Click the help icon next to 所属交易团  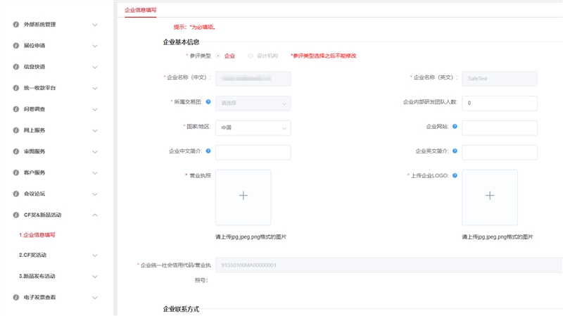tap(208, 102)
